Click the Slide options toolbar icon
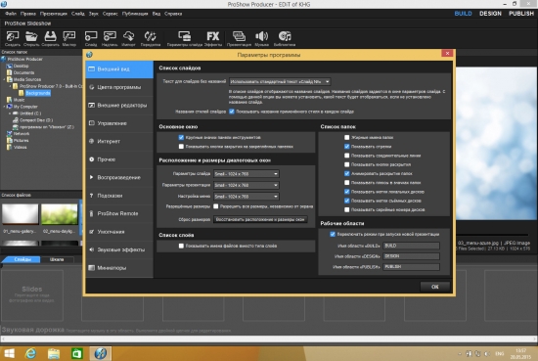The width and height of the screenshot is (538, 361). click(185, 38)
